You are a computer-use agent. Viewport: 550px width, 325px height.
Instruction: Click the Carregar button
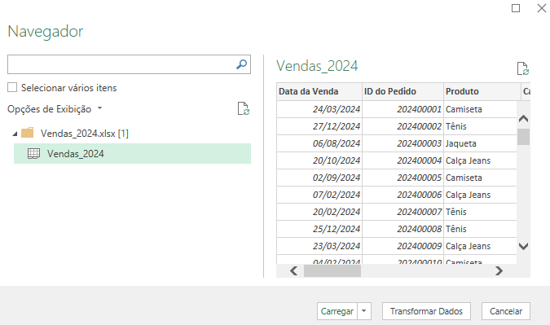[337, 311]
